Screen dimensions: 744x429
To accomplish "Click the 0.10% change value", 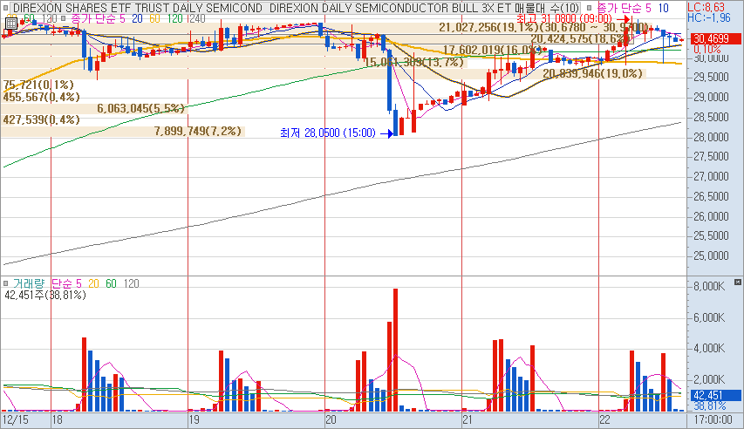I will point(706,50).
